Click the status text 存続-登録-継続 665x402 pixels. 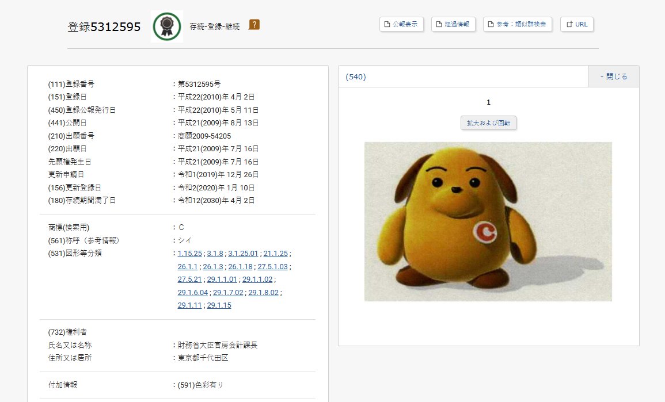215,26
